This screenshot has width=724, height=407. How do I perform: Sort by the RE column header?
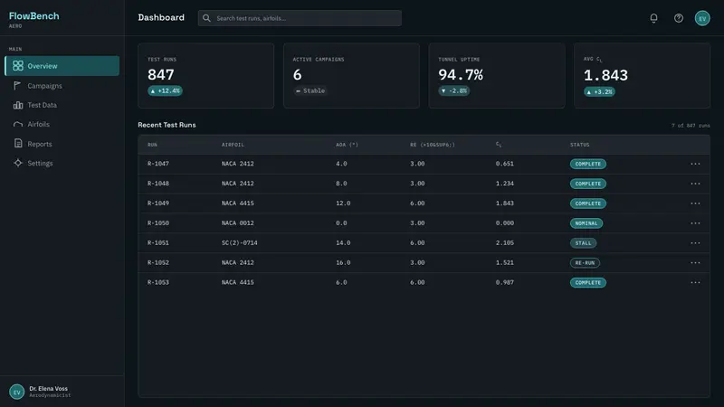(x=433, y=145)
